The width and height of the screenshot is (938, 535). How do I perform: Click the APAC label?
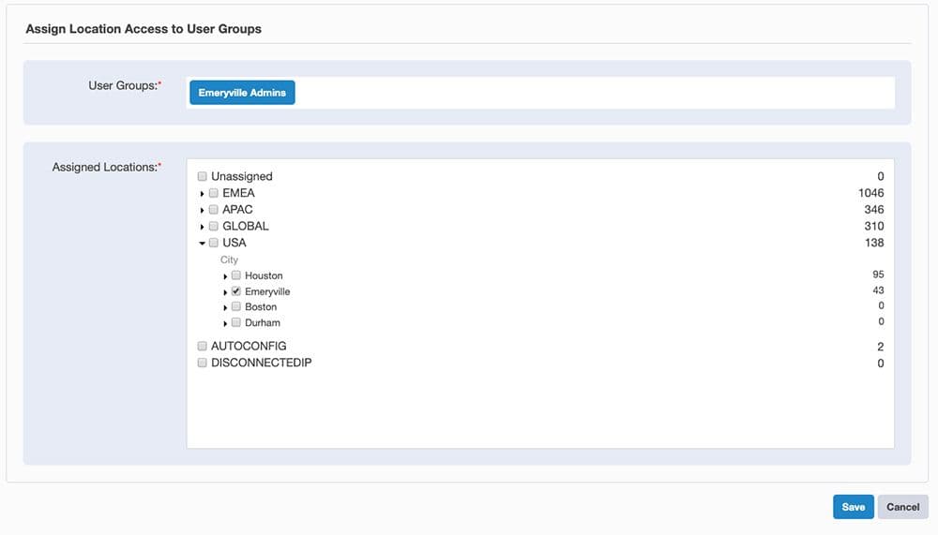pos(237,210)
